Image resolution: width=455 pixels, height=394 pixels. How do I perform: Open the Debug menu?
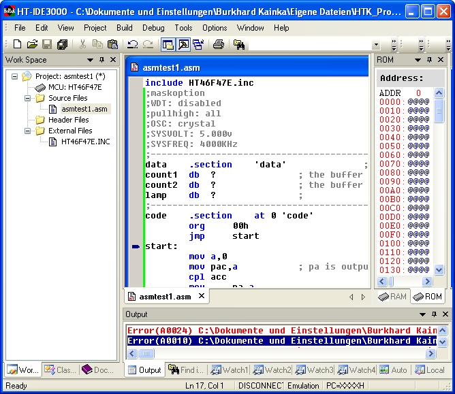(153, 28)
